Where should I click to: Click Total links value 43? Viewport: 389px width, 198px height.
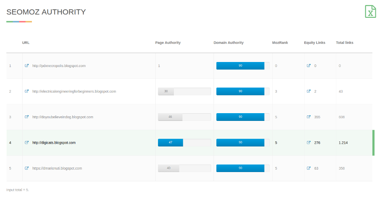pos(341,91)
